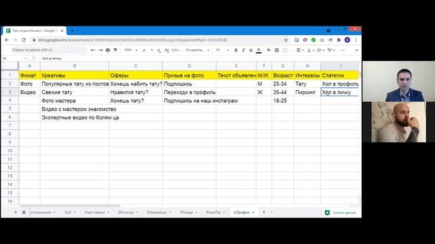The width and height of the screenshot is (435, 244).
Task: Click the Chrome address bar URL
Action: click(133, 40)
